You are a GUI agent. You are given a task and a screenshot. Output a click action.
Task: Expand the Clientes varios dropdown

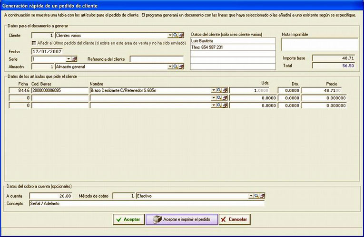pyautogui.click(x=170, y=35)
